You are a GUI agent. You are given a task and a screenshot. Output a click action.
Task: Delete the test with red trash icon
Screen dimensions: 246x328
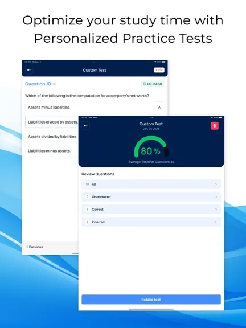point(215,126)
